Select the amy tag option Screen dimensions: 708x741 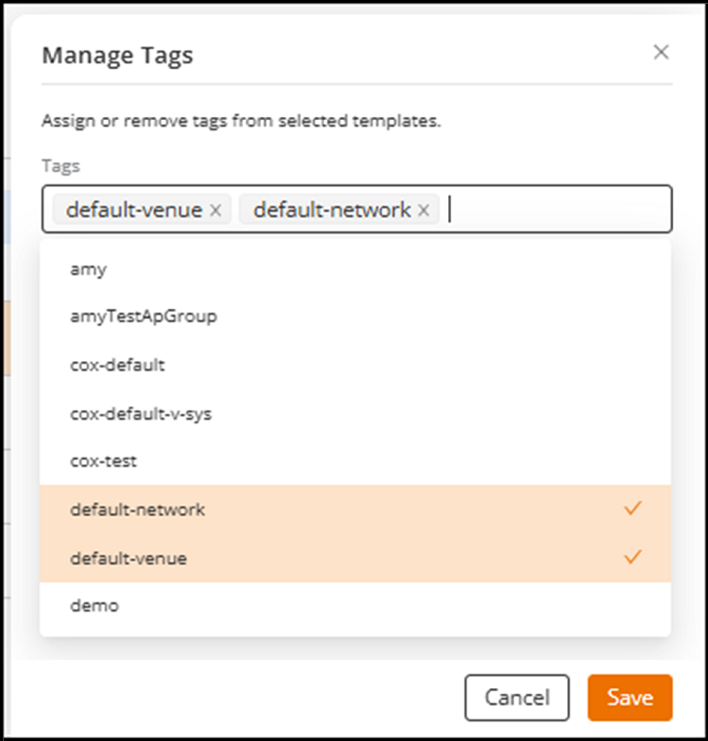(x=89, y=269)
